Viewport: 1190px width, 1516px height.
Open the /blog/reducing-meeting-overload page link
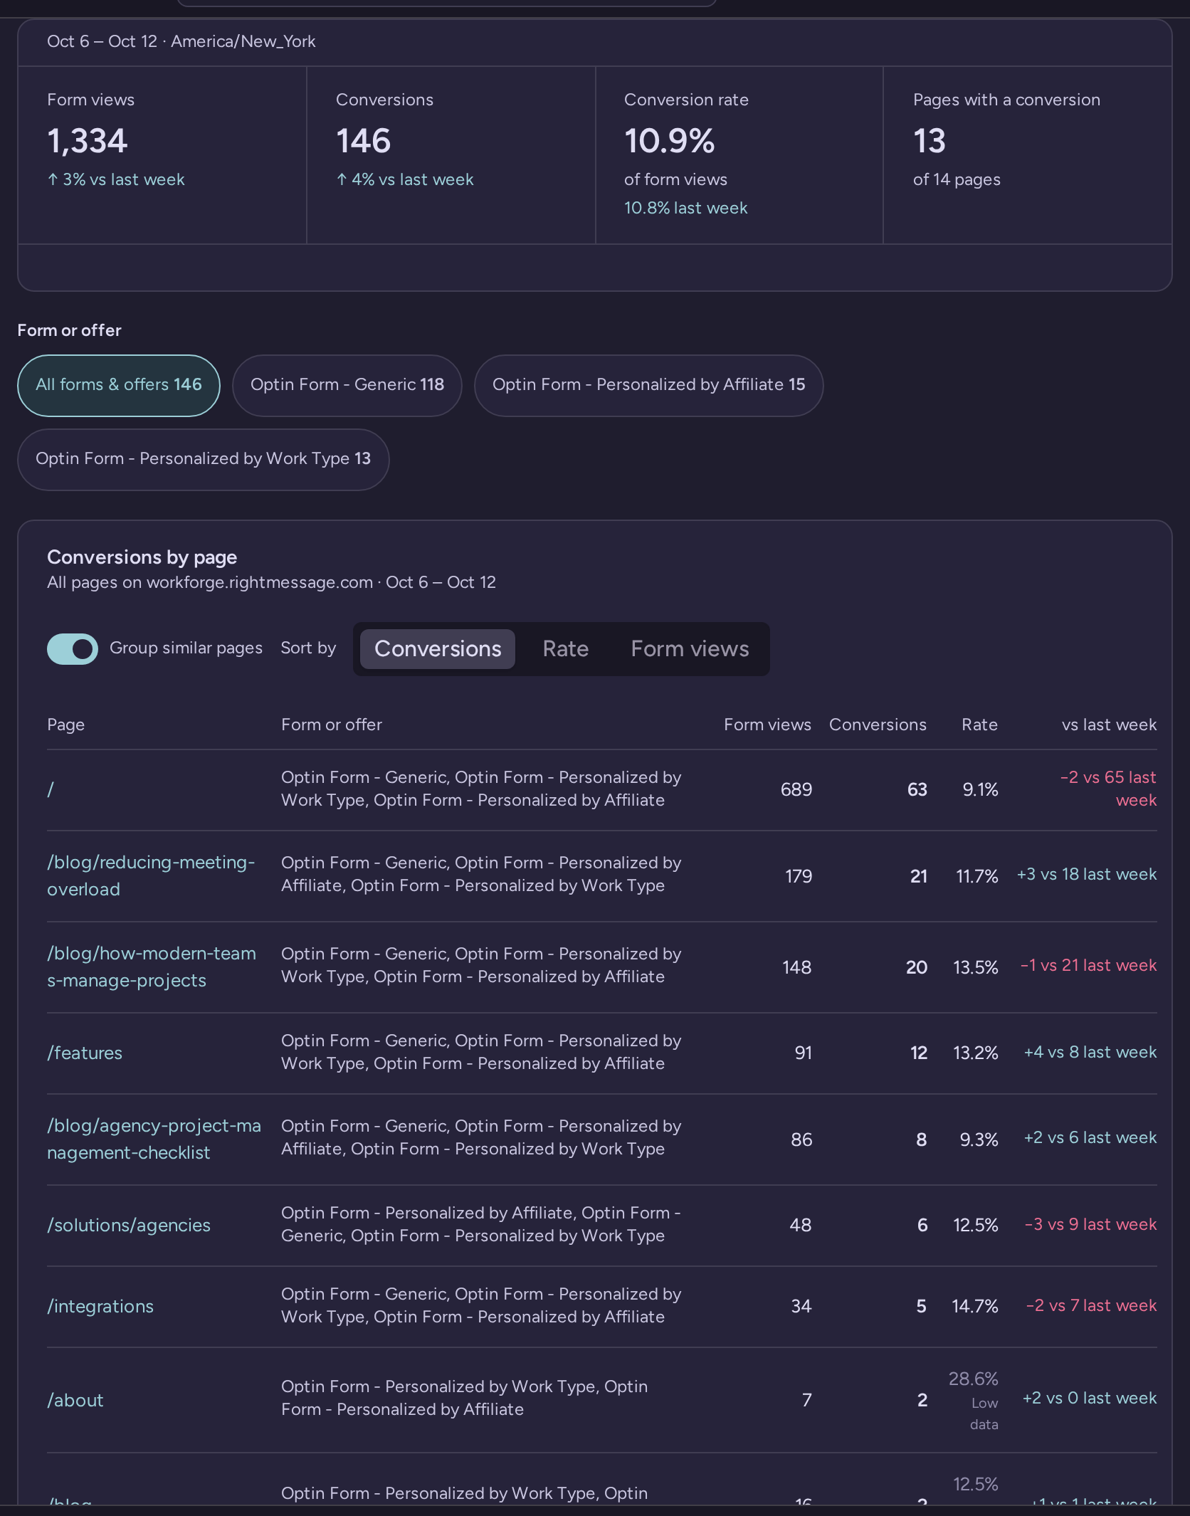pos(151,875)
